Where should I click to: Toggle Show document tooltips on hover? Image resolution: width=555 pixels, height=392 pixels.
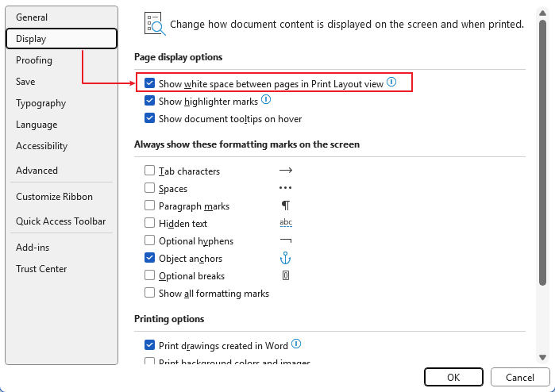(x=149, y=119)
